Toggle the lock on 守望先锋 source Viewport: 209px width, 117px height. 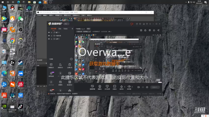[51, 36]
